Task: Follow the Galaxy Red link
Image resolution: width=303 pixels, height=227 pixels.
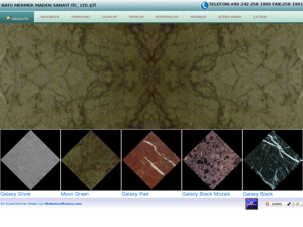Action: [135, 194]
